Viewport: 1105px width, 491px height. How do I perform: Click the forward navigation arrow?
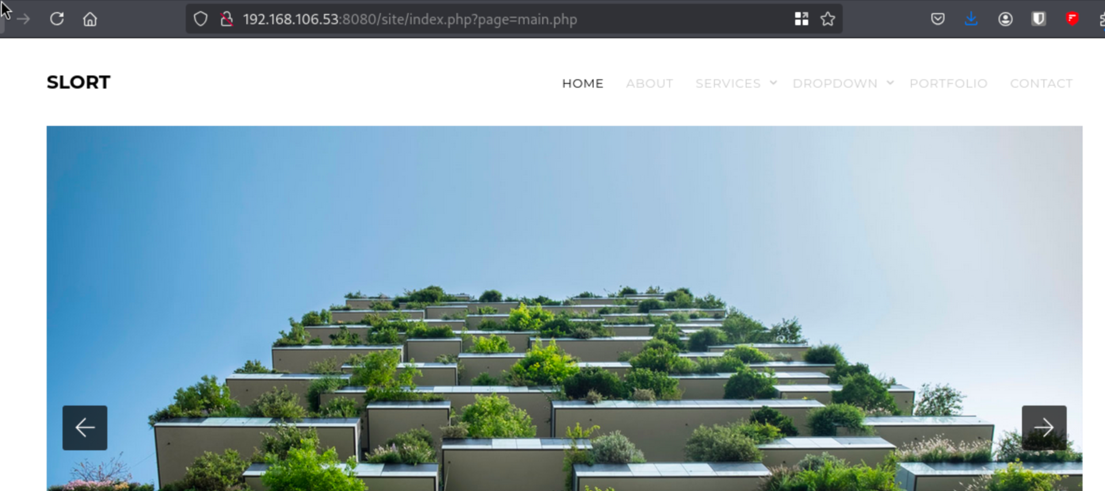[23, 19]
